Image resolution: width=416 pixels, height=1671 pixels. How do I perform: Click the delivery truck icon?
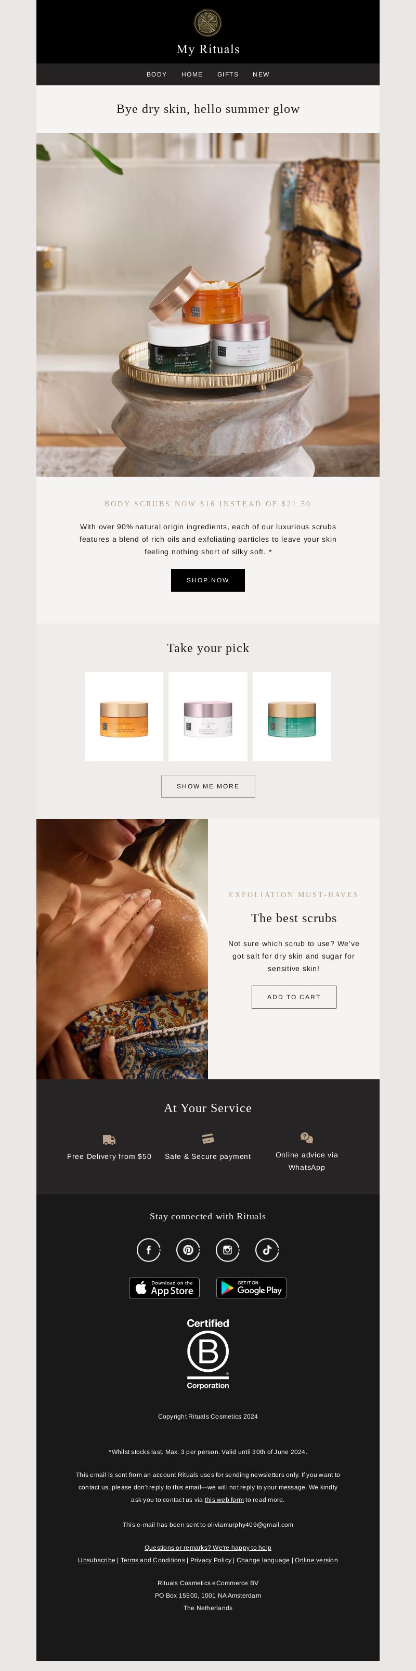(x=109, y=1139)
